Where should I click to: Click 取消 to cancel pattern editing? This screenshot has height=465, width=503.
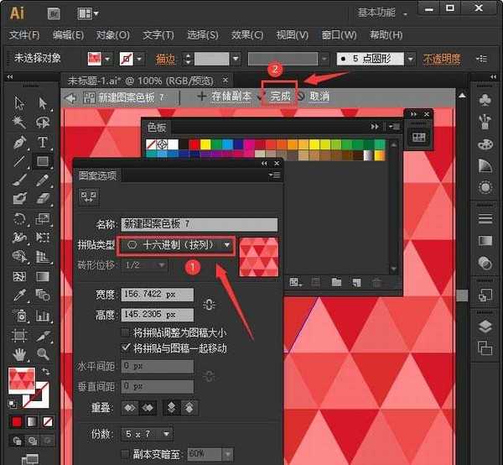point(319,97)
